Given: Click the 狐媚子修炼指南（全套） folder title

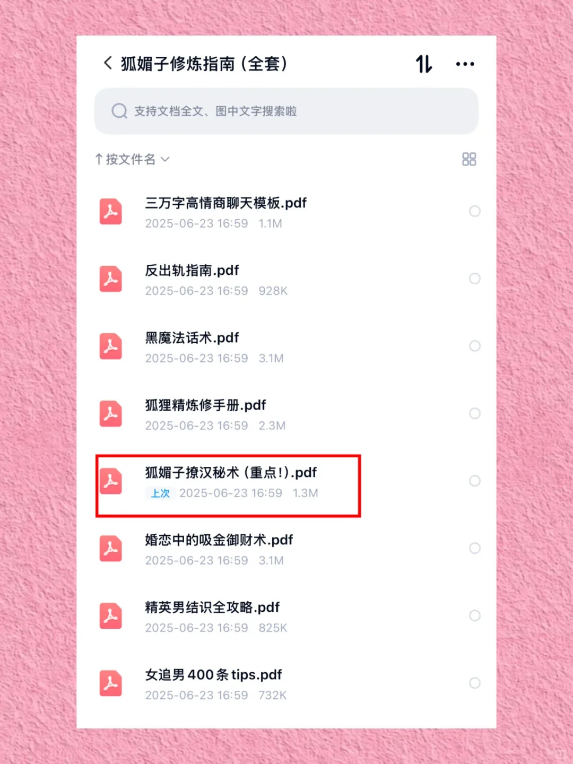Looking at the screenshot, I should (205, 64).
